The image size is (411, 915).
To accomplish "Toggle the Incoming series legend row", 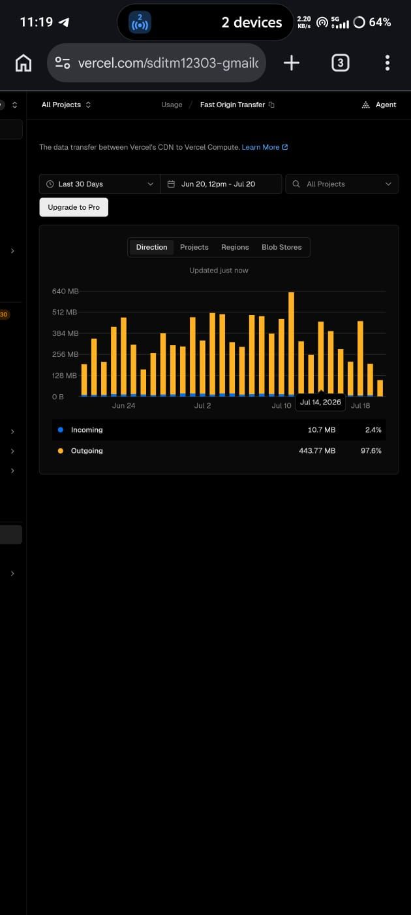I will click(219, 430).
